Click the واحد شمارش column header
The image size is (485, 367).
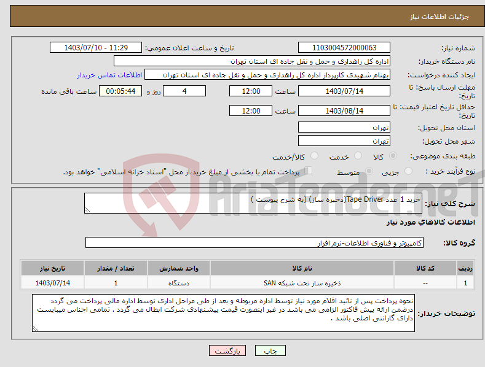179,268
